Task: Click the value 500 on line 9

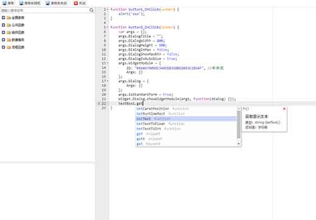Action: pos(162,45)
